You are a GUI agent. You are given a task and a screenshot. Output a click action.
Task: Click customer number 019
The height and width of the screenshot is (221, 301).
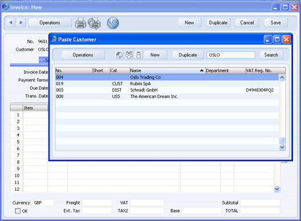pyautogui.click(x=60, y=84)
